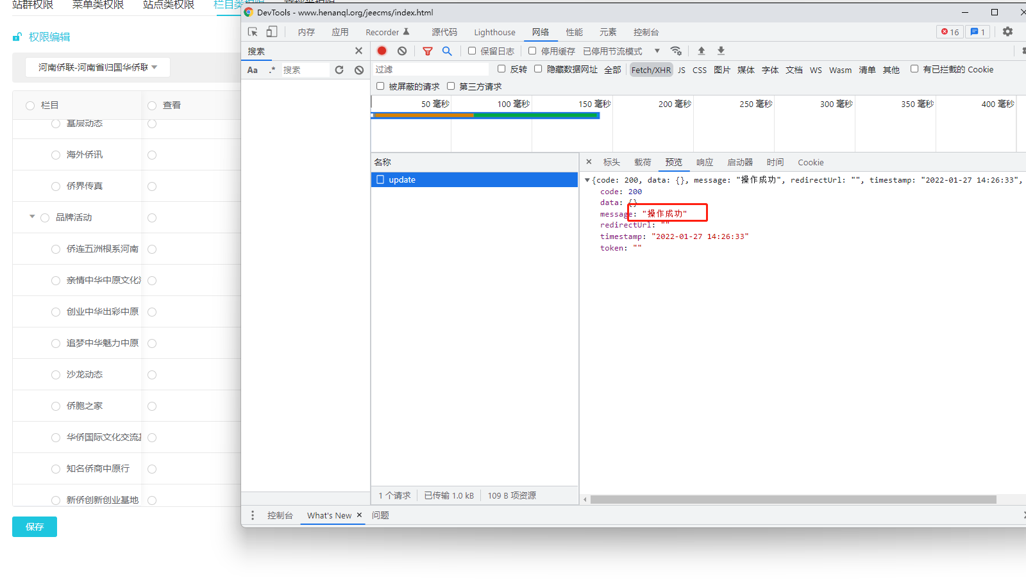Switch to the 内存 DevTools tab

point(307,32)
